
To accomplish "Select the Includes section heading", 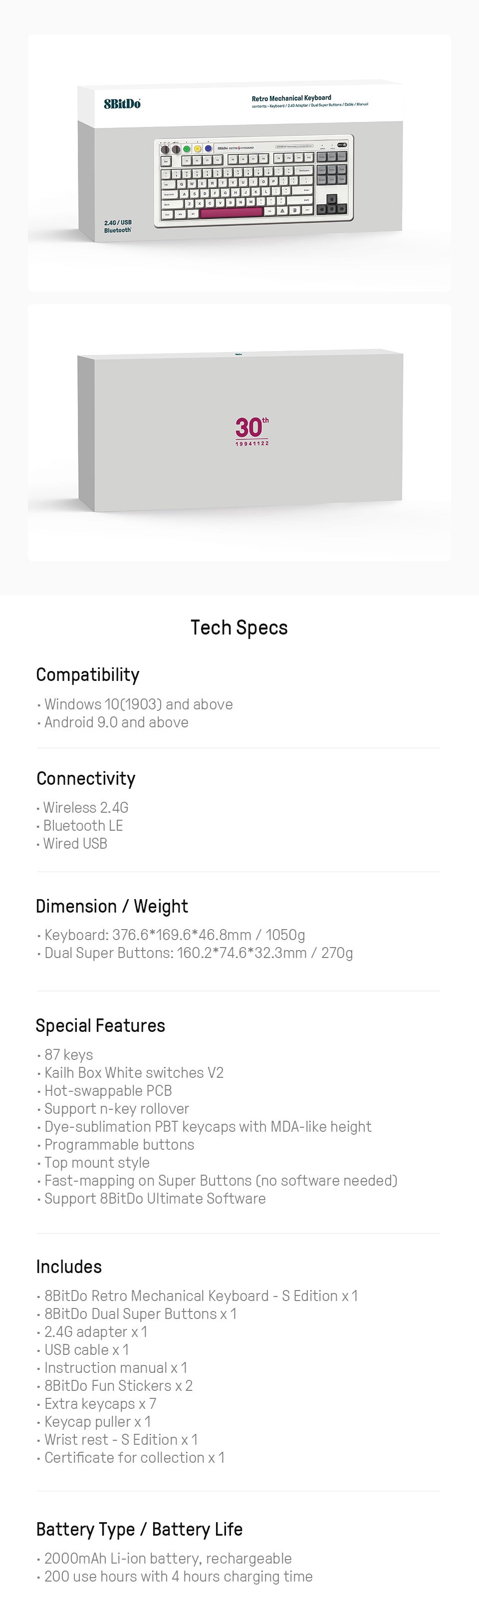I will click(x=69, y=1267).
